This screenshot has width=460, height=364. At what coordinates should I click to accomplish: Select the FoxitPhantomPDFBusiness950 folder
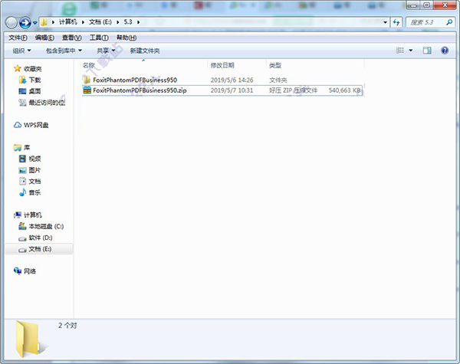tap(135, 80)
